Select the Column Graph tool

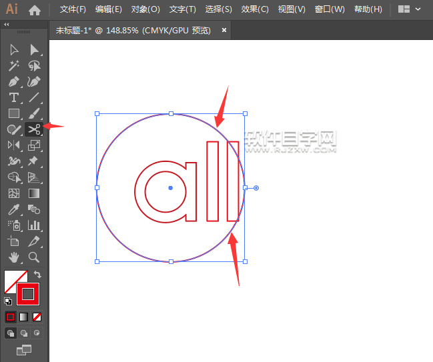click(34, 225)
